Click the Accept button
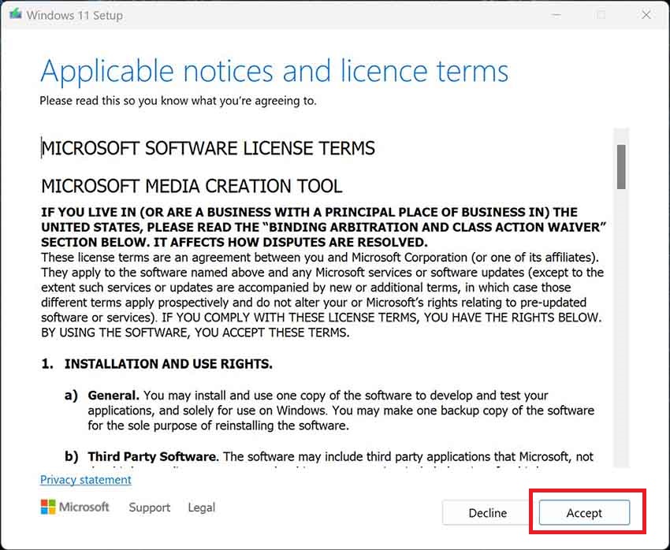 pos(584,512)
